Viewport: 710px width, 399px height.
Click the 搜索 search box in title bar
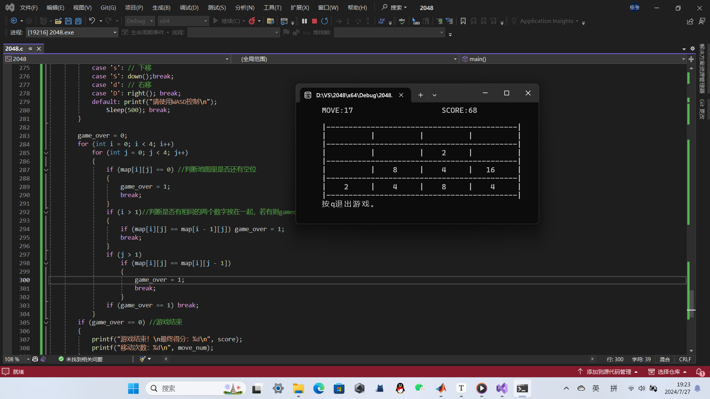click(394, 7)
